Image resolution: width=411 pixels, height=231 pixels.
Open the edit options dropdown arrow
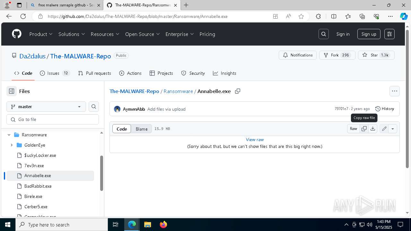[x=393, y=129]
